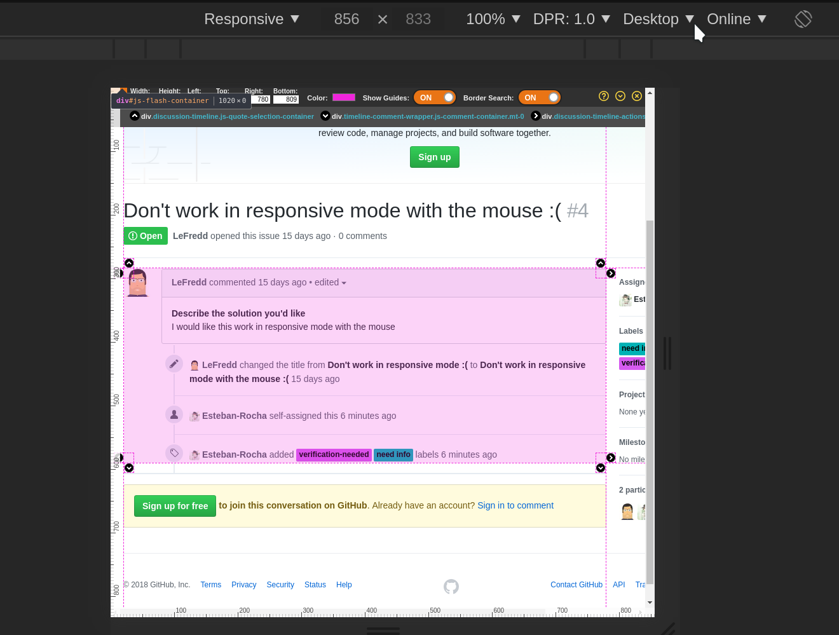Image resolution: width=839 pixels, height=635 pixels.
Task: Click top-right up-arrow handle of highlighted element
Action: (601, 263)
